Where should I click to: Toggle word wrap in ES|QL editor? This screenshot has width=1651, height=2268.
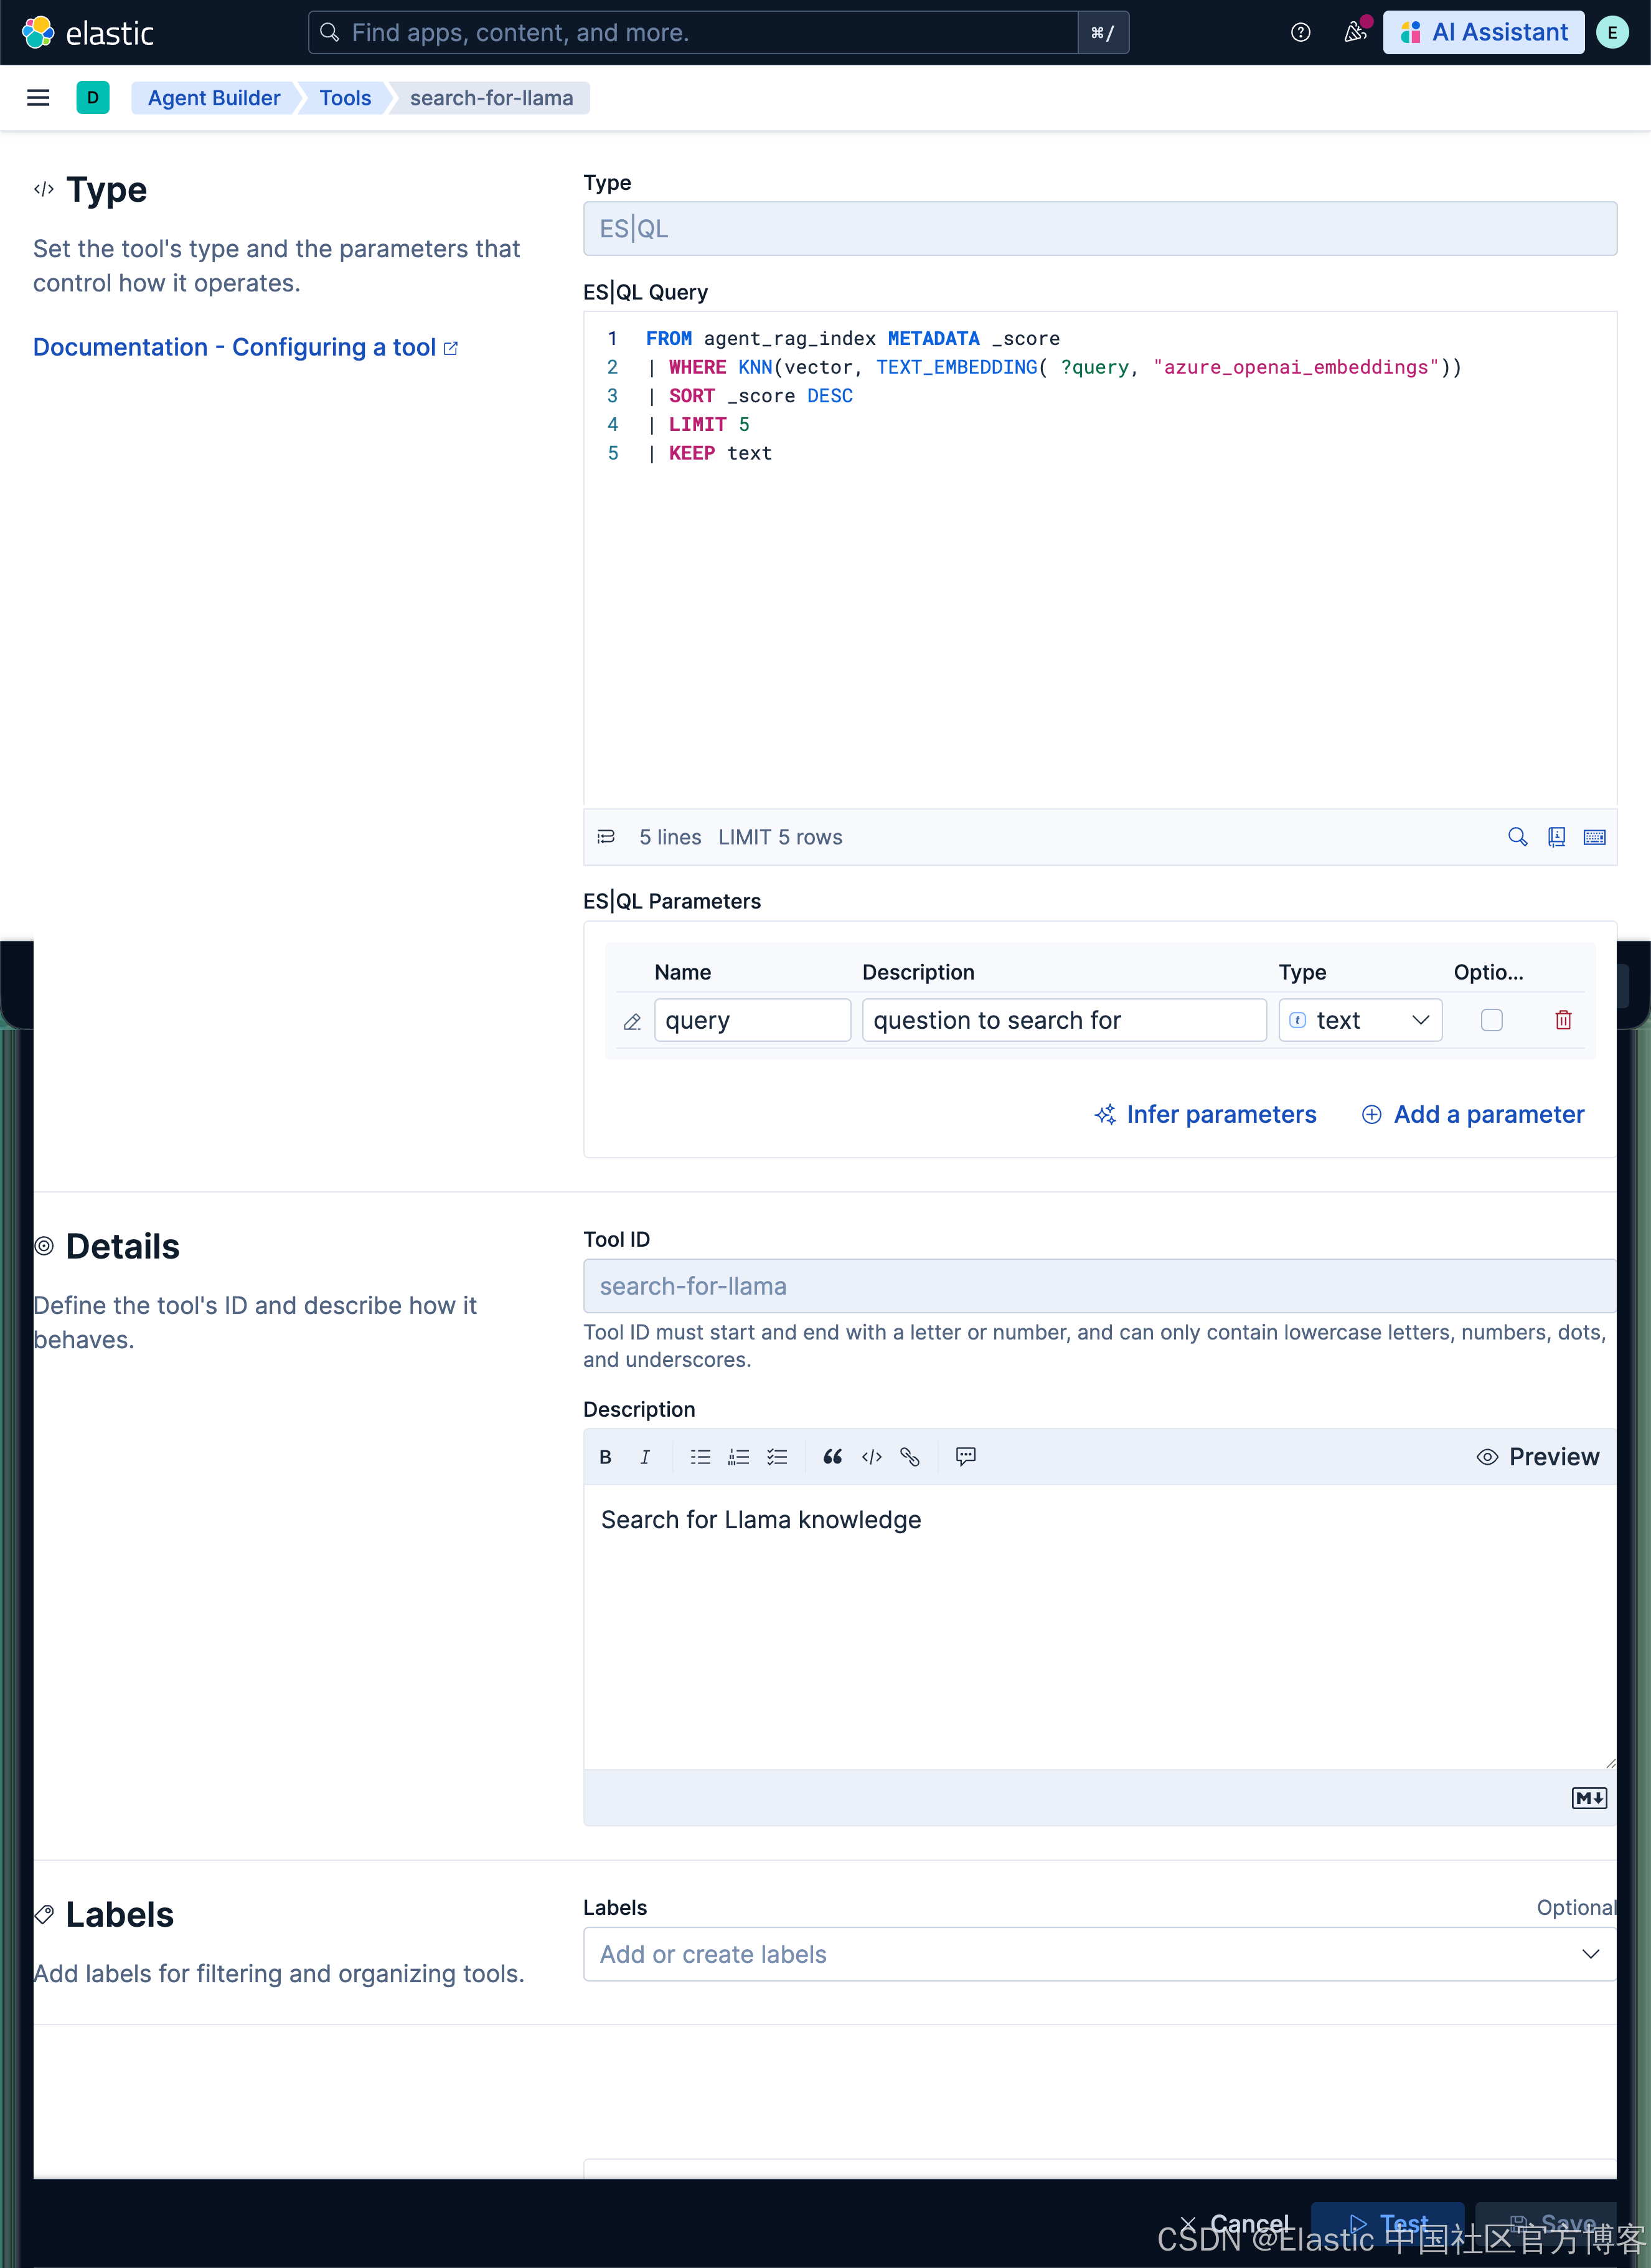click(606, 837)
